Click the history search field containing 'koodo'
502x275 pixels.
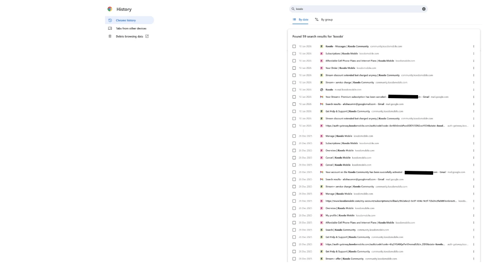[358, 9]
